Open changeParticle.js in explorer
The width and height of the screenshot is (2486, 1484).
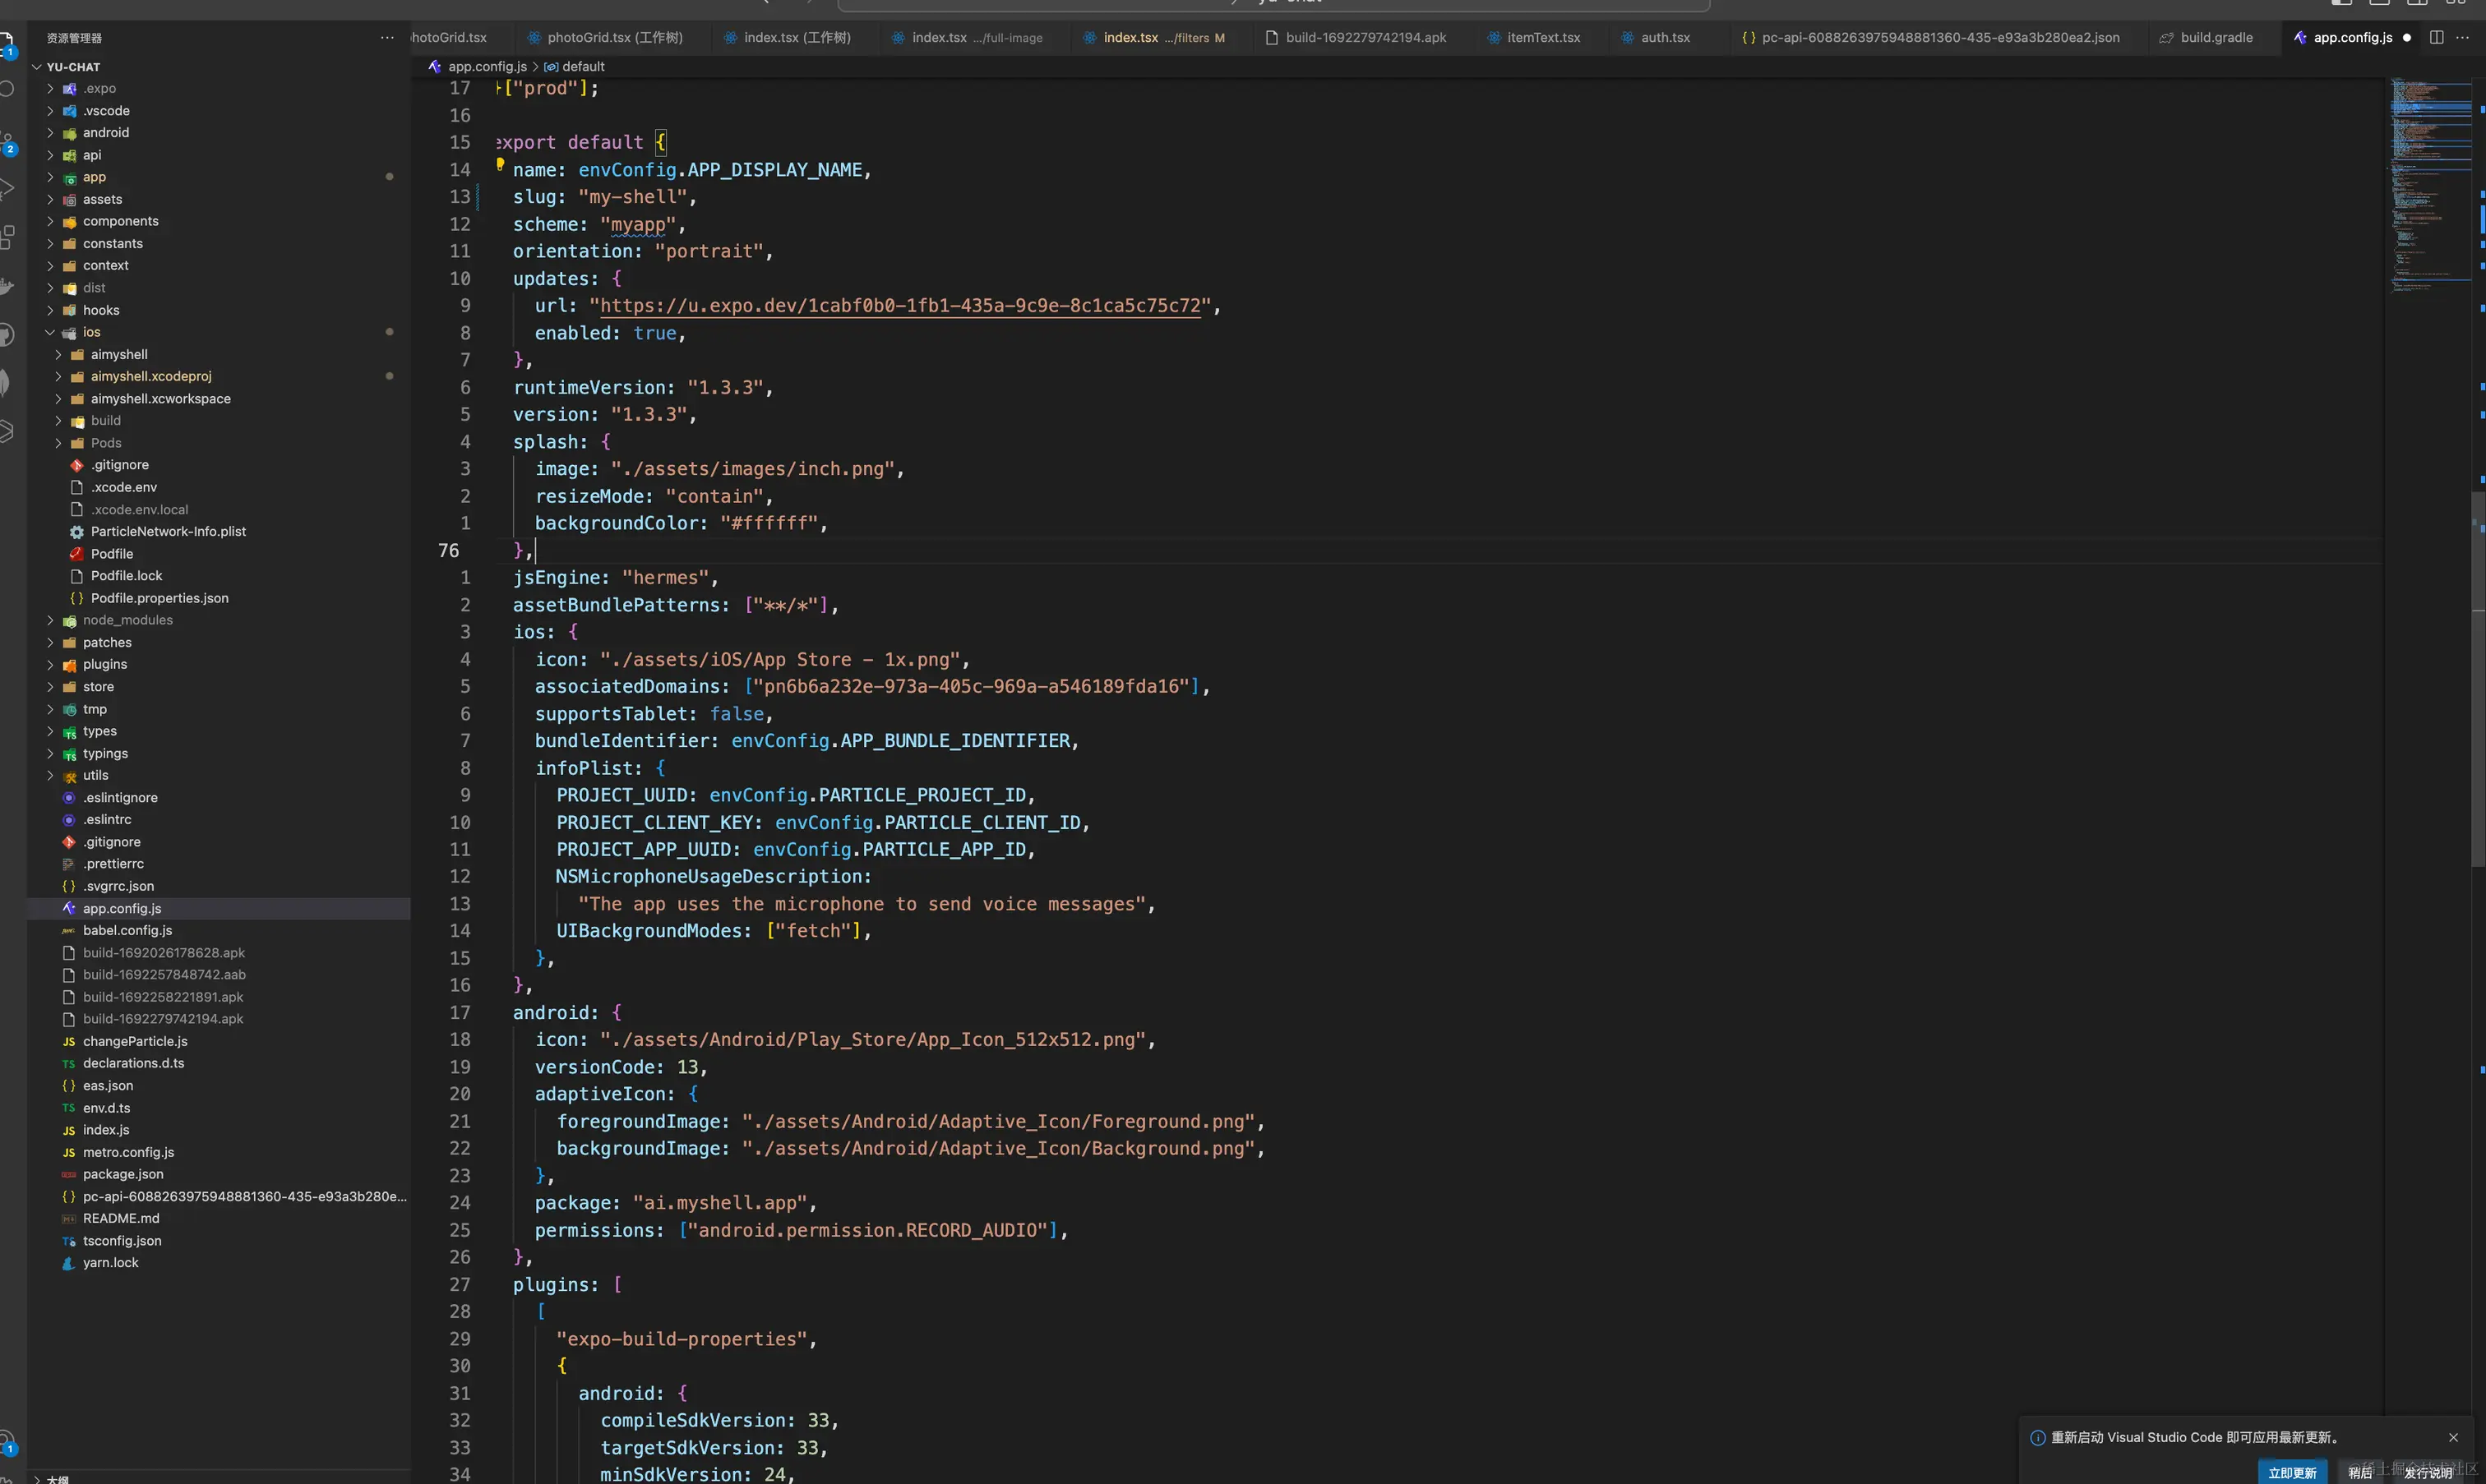[135, 1041]
